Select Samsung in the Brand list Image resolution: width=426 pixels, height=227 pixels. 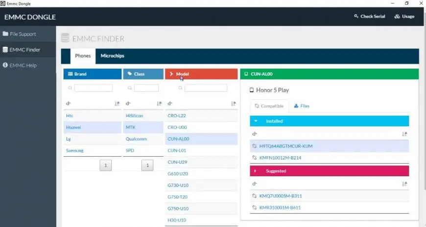point(93,151)
